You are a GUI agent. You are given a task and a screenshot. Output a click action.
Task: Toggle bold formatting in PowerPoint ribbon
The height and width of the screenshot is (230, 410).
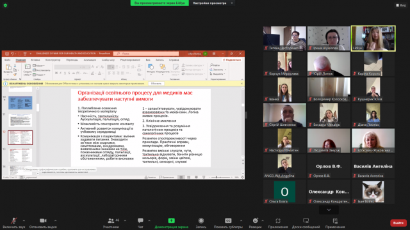(x=56, y=73)
